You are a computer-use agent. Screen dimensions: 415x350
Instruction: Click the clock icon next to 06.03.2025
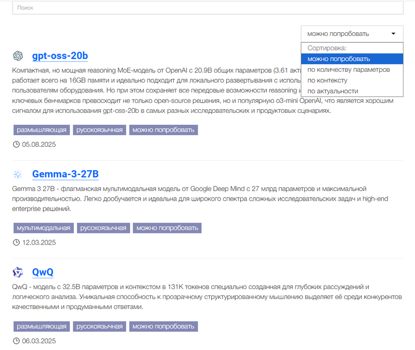[x=16, y=341]
